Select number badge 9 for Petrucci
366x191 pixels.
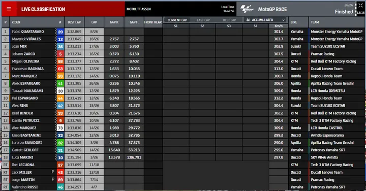point(60,120)
